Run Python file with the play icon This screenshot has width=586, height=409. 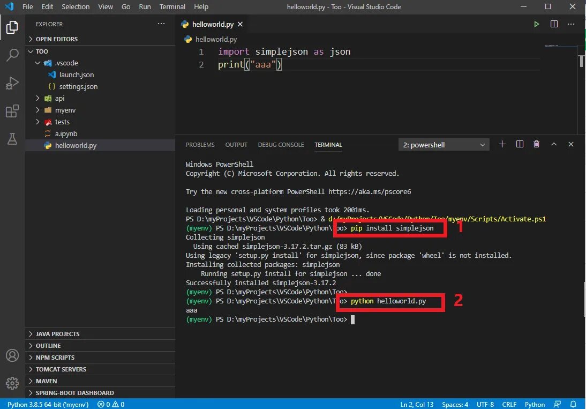click(x=536, y=24)
